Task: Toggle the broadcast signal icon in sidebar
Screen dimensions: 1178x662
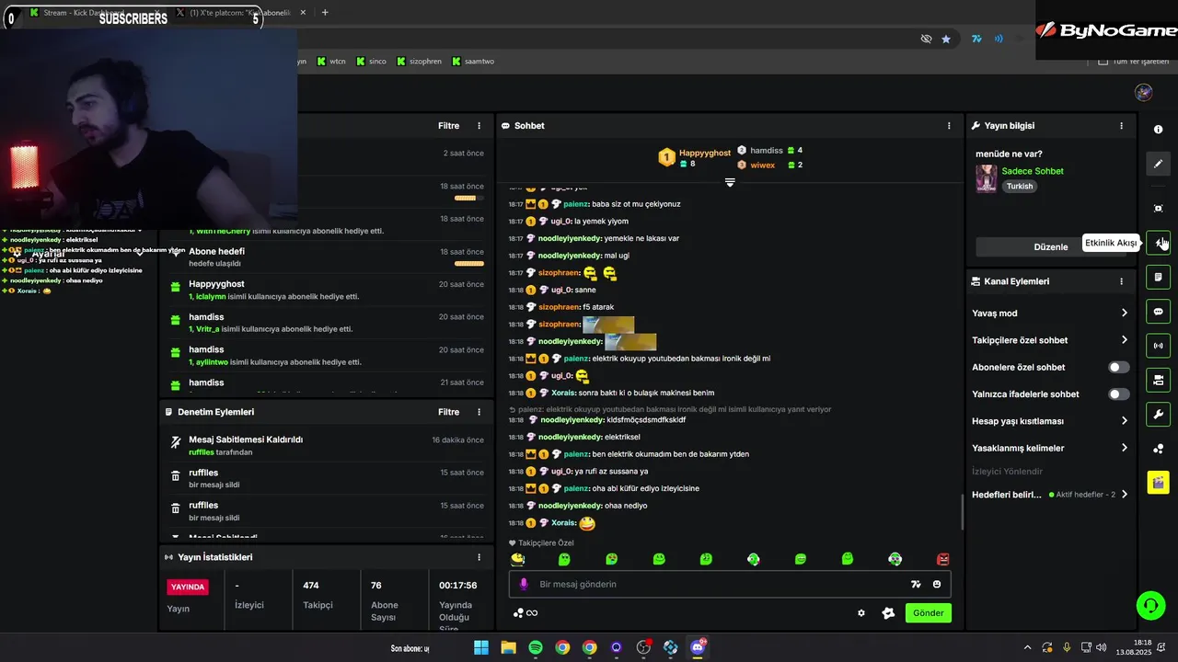Action: point(1158,346)
